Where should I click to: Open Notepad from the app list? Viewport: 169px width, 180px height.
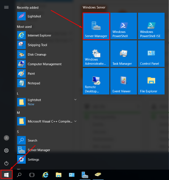coord(47,83)
